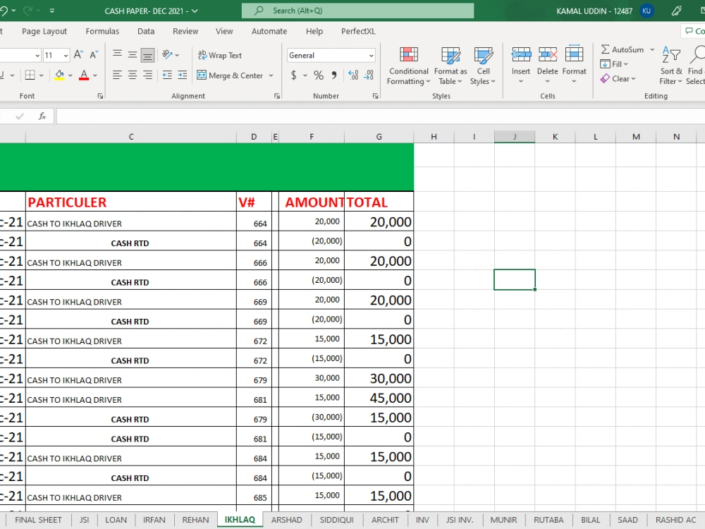Open Format as Table gallery
Viewport: 705px width, 529px height.
click(450, 66)
